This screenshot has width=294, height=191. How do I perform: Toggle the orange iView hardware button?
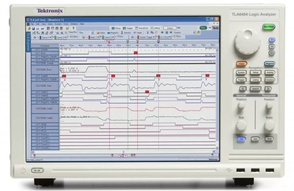click(242, 64)
